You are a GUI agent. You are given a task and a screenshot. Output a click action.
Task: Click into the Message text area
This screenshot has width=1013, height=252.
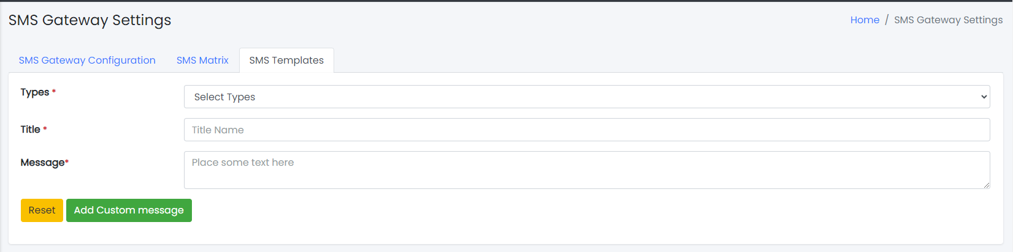point(586,170)
